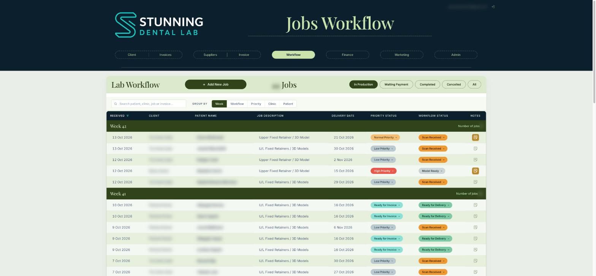Click the sort icon beside the Received column header
This screenshot has height=276, width=596.
tap(128, 116)
